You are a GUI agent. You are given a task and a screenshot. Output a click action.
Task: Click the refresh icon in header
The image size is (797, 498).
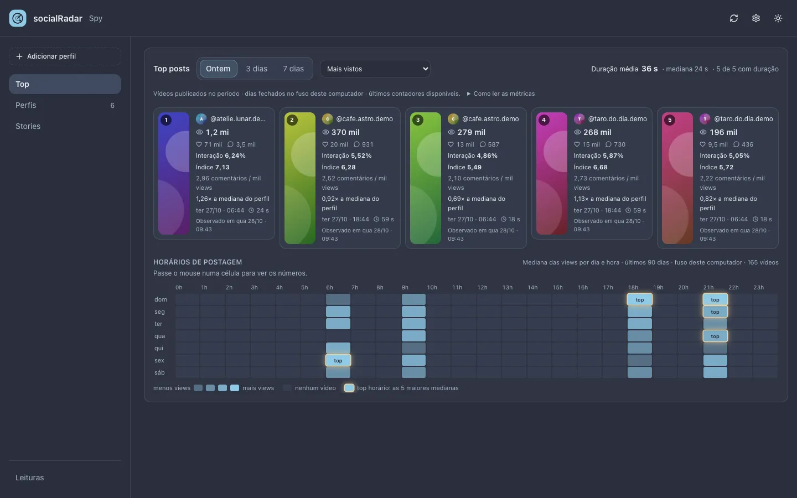pos(734,18)
